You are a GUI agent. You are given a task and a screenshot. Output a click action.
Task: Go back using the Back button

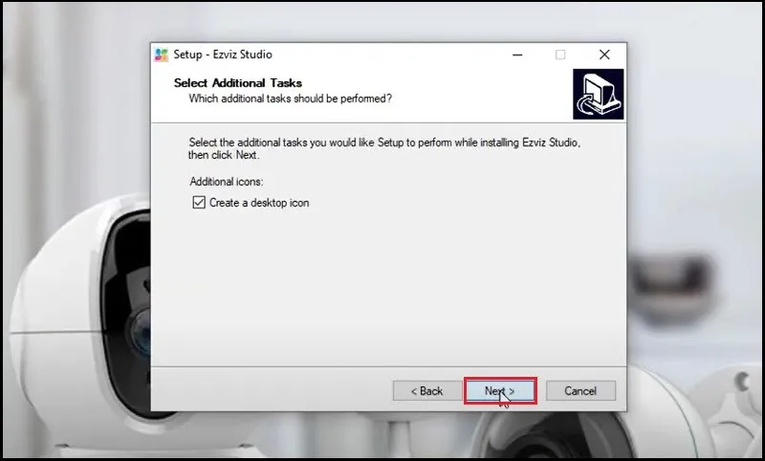[x=426, y=391]
